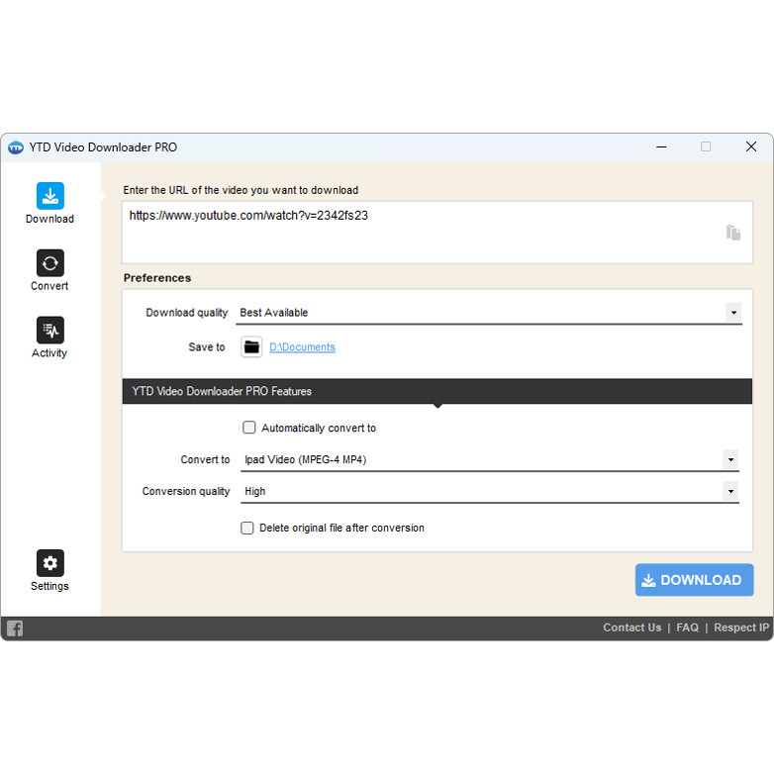
Task: Click the YTD Video Downloader PRO Features header
Action: tap(437, 391)
